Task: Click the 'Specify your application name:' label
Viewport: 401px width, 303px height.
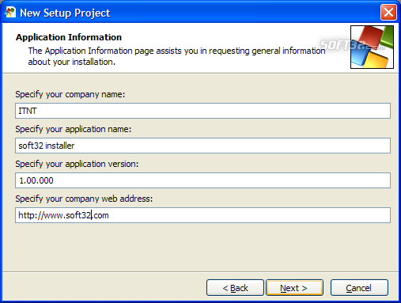Action: [x=74, y=129]
